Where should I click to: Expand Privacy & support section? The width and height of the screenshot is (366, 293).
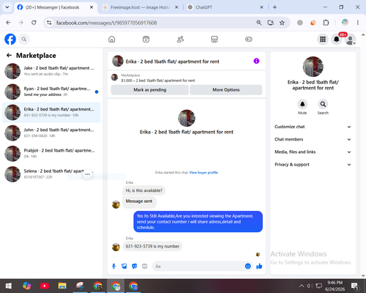coord(313,165)
